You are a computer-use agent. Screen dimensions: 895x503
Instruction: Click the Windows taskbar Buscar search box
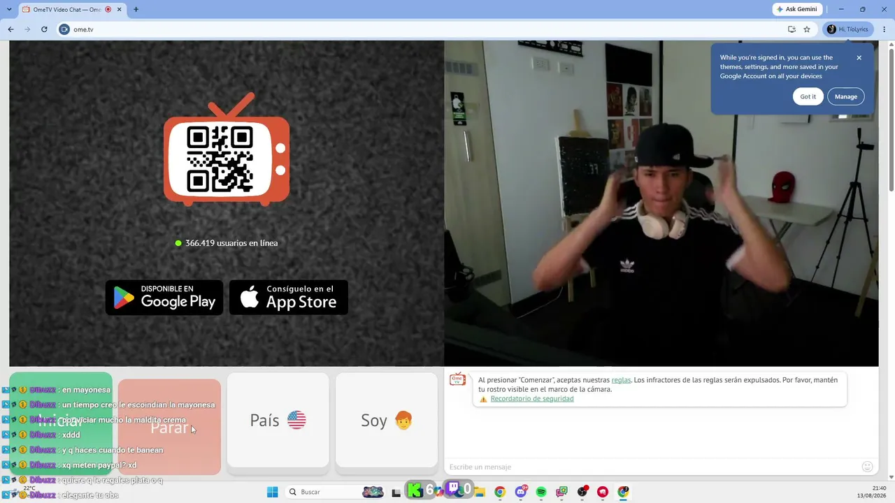(336, 492)
